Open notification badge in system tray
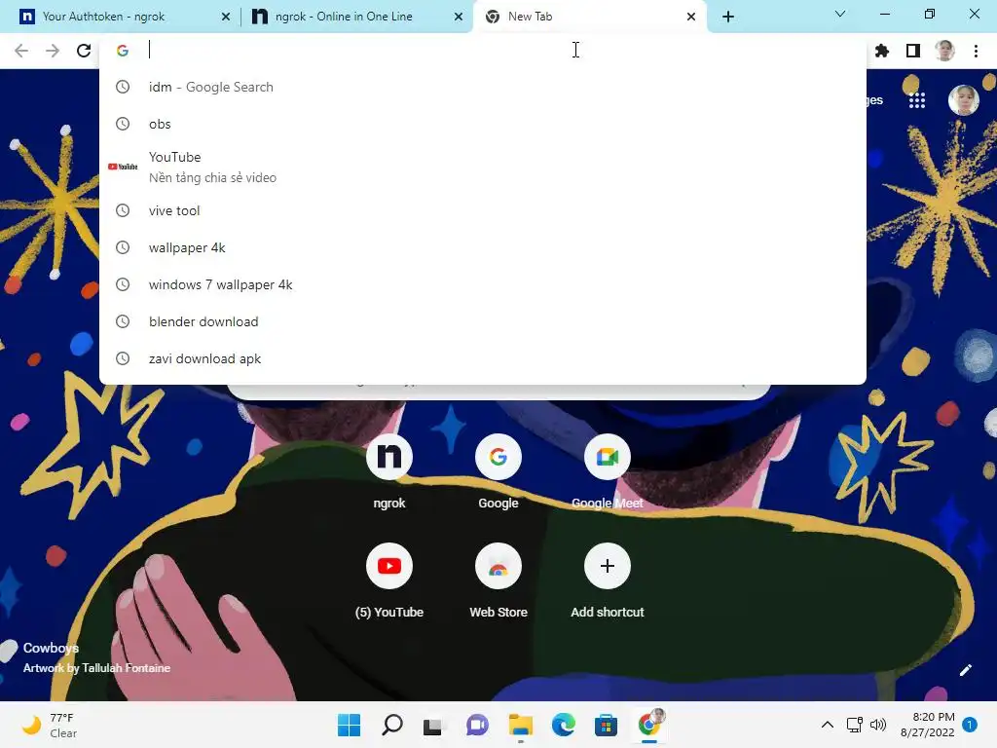The width and height of the screenshot is (997, 748). point(970,725)
